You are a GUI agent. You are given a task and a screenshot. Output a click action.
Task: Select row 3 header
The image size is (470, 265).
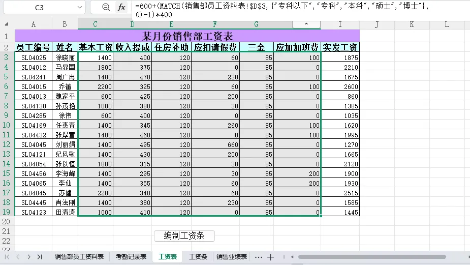[7, 57]
